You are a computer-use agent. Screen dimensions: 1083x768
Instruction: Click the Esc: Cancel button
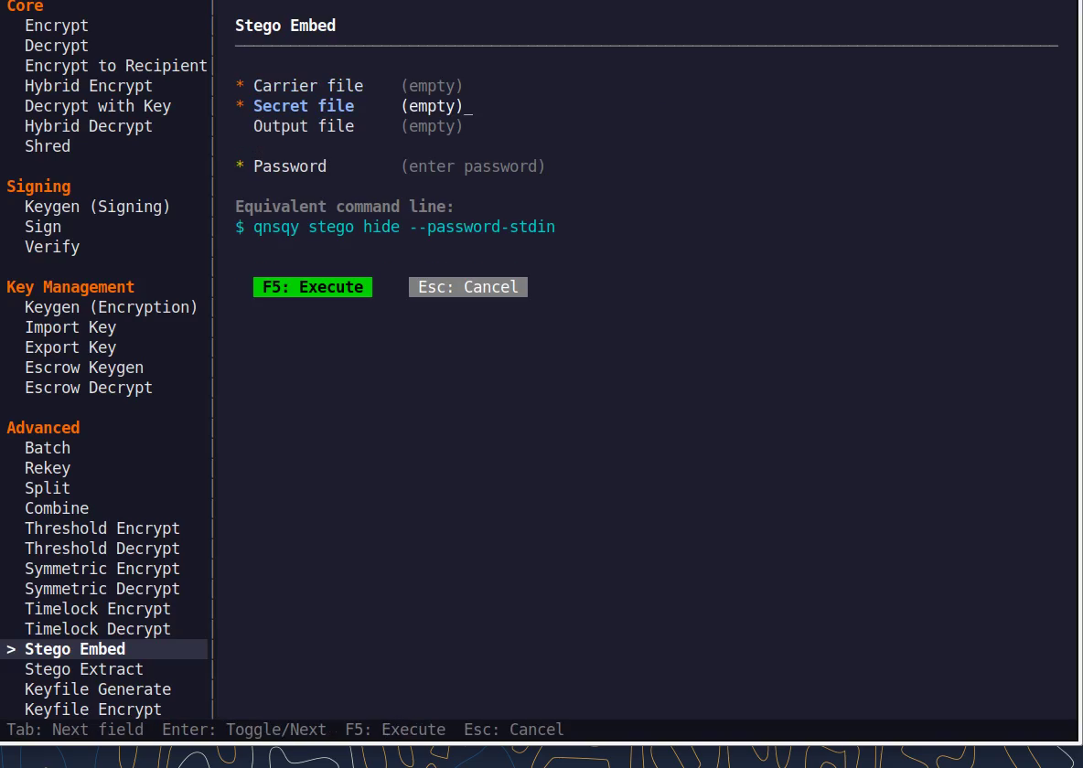pos(468,286)
